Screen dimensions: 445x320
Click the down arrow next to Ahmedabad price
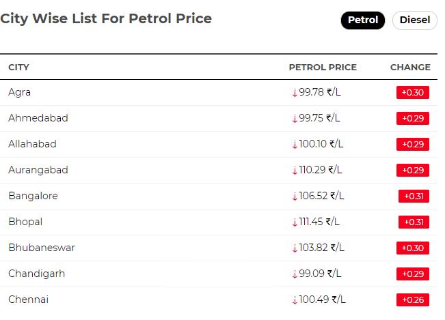pos(295,118)
